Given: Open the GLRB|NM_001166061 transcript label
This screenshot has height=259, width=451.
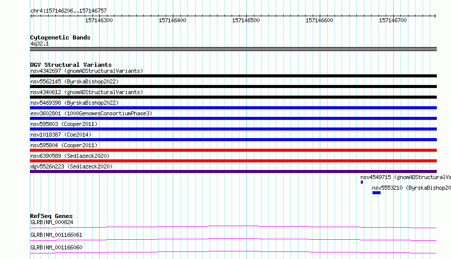Looking at the screenshot, I should point(56,235).
